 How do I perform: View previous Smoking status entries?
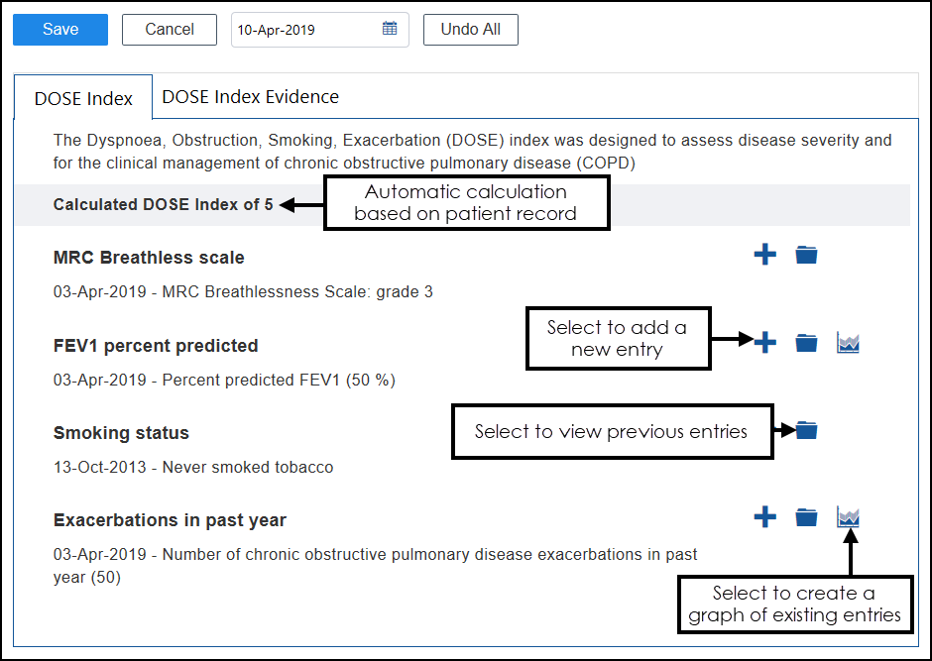(806, 430)
